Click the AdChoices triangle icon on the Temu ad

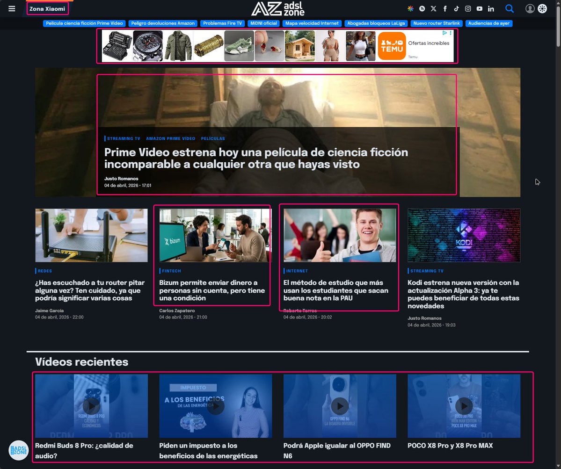[x=444, y=33]
